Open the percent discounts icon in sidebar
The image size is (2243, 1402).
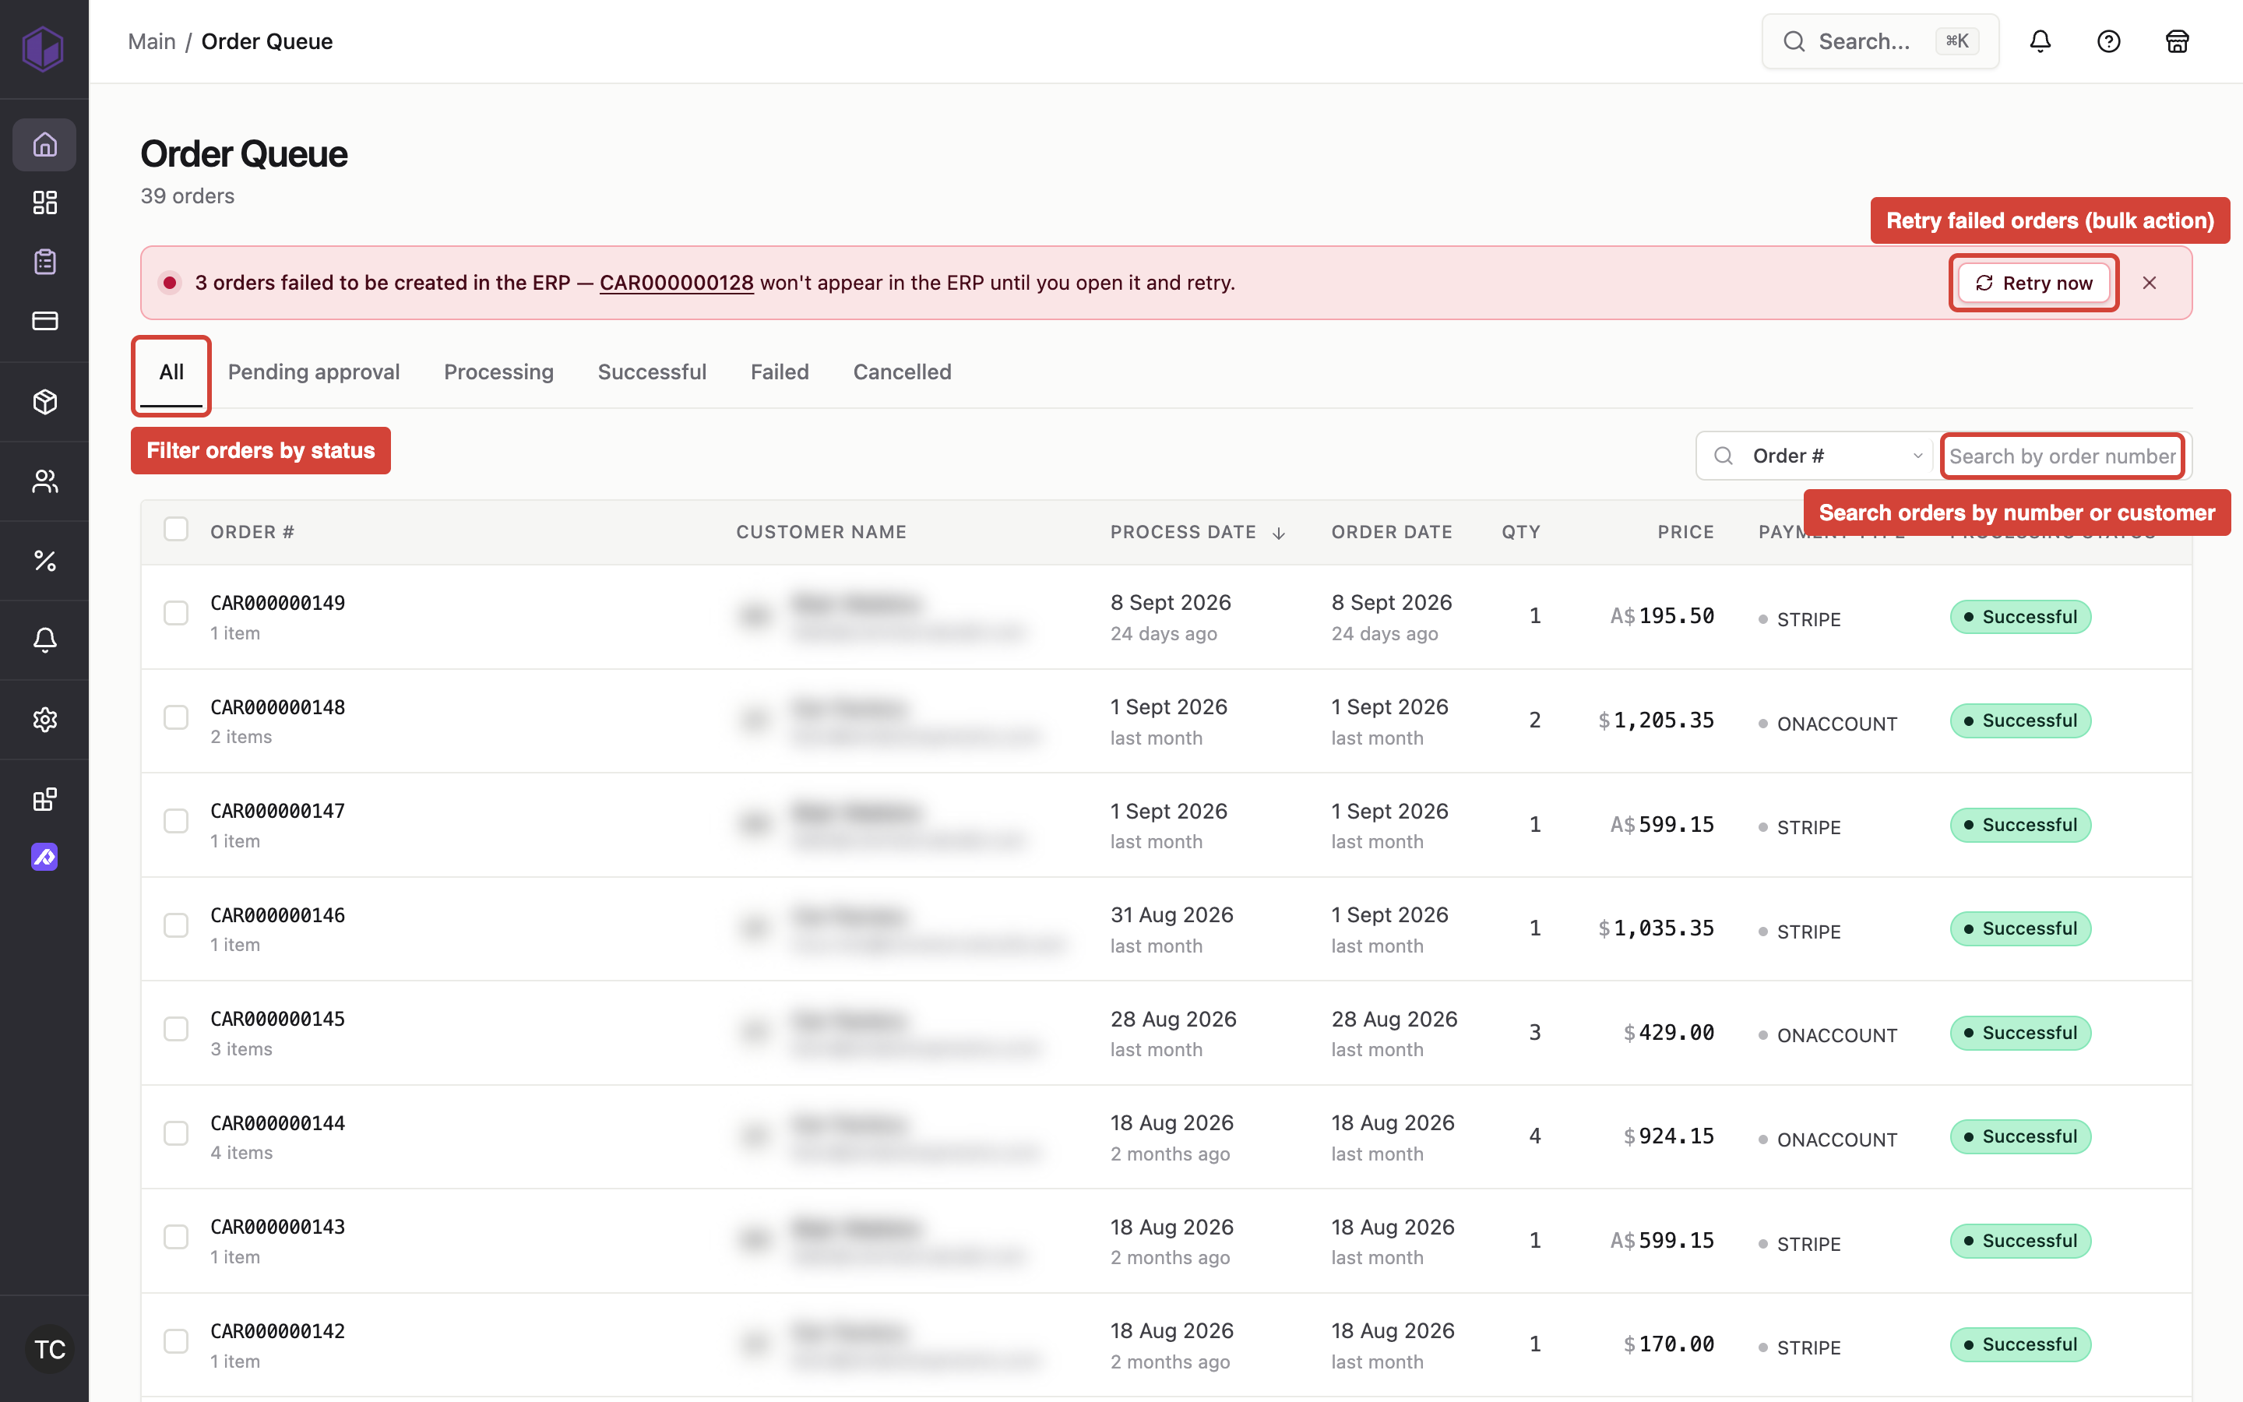(x=44, y=560)
